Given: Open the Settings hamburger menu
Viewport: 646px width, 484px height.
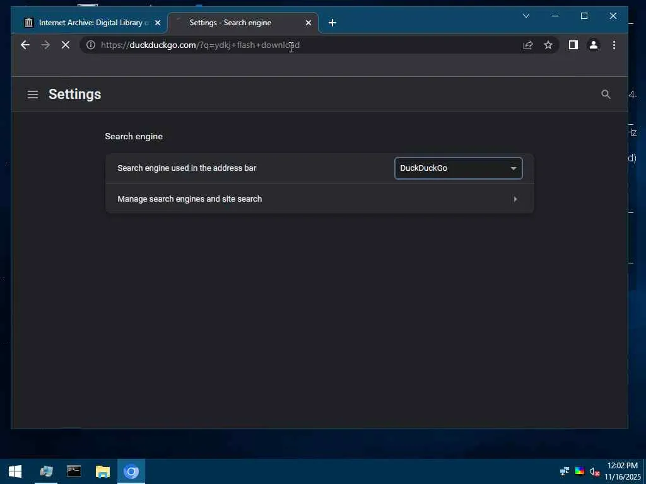Looking at the screenshot, I should pos(33,95).
